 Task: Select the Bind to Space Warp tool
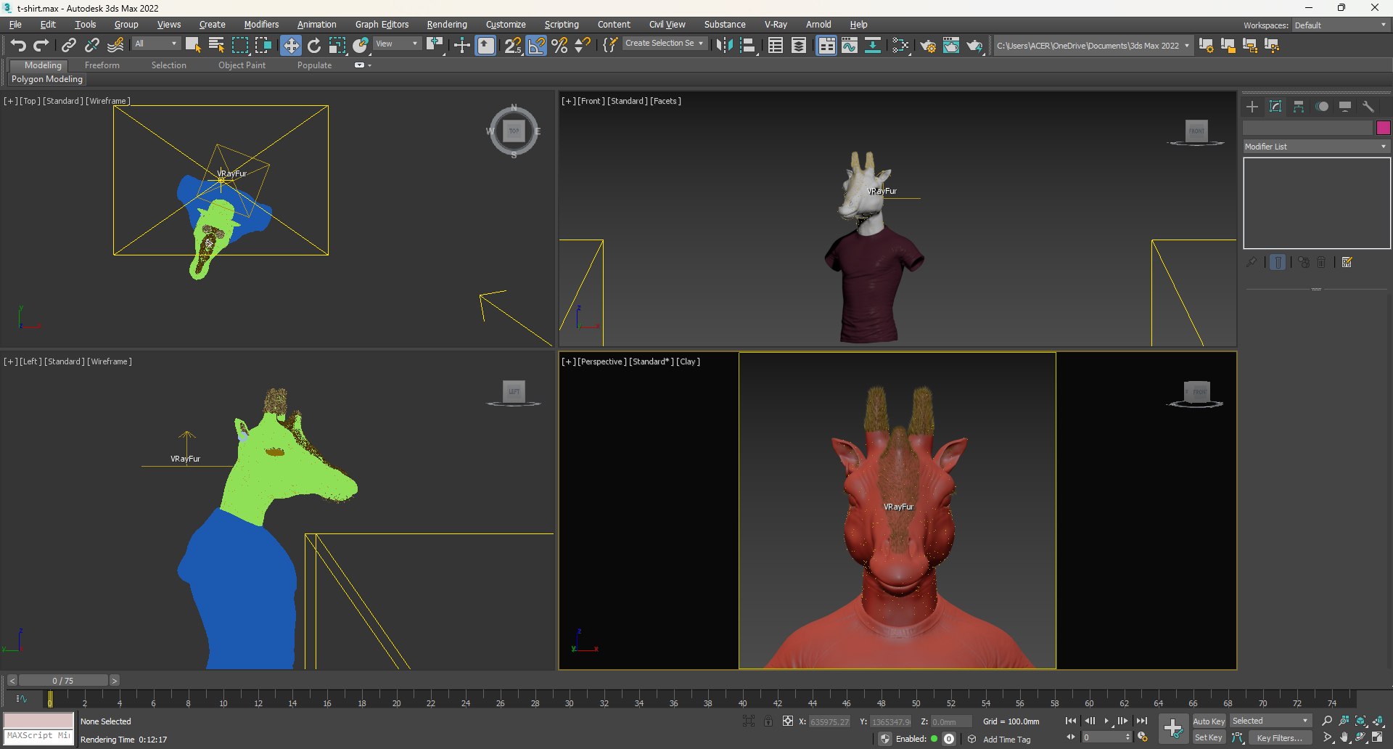(x=115, y=46)
